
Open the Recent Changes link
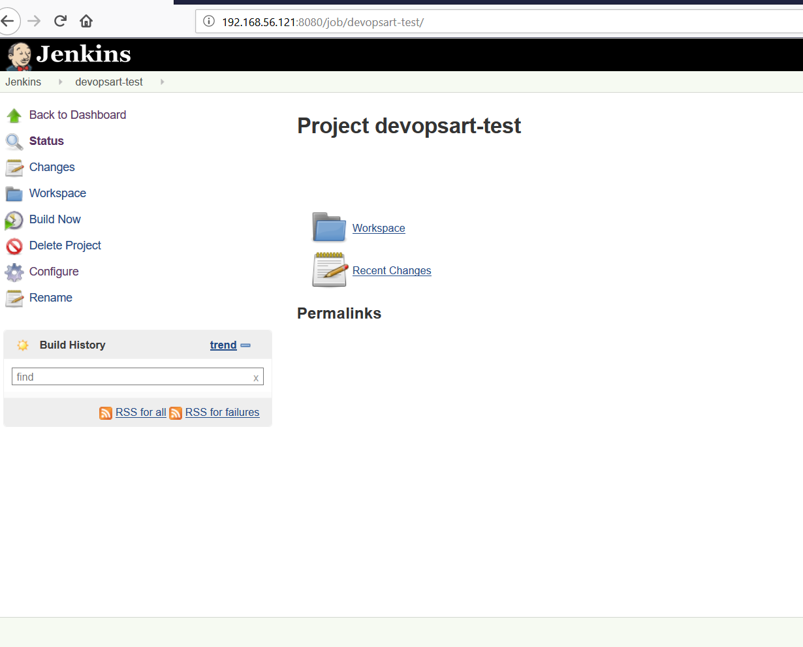pos(391,270)
